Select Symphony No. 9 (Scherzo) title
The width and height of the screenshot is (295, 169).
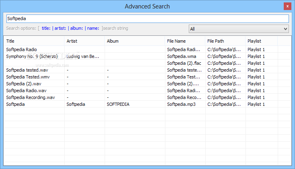point(32,56)
